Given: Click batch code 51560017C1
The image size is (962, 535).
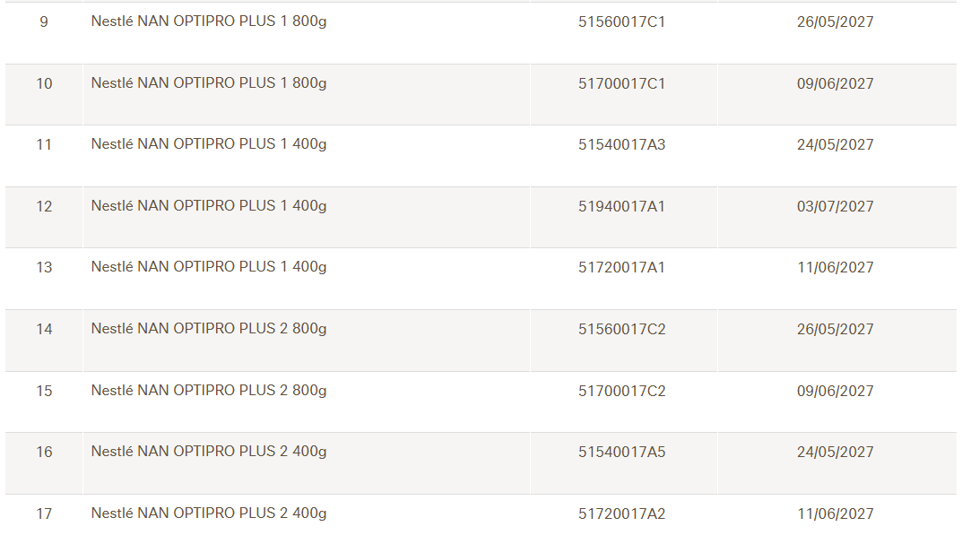Looking at the screenshot, I should [x=621, y=22].
